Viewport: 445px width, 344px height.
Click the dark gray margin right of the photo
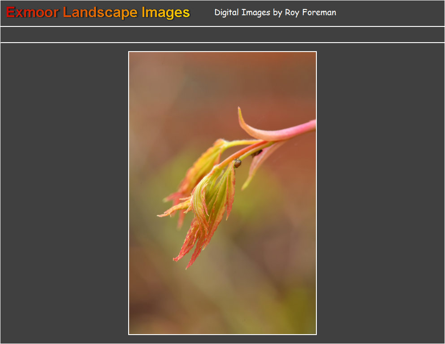click(x=381, y=193)
